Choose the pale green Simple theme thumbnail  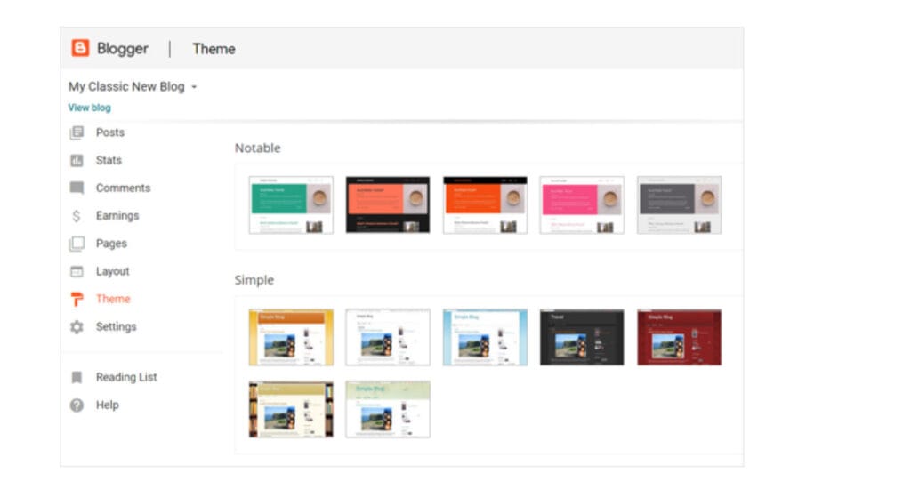[x=388, y=409]
